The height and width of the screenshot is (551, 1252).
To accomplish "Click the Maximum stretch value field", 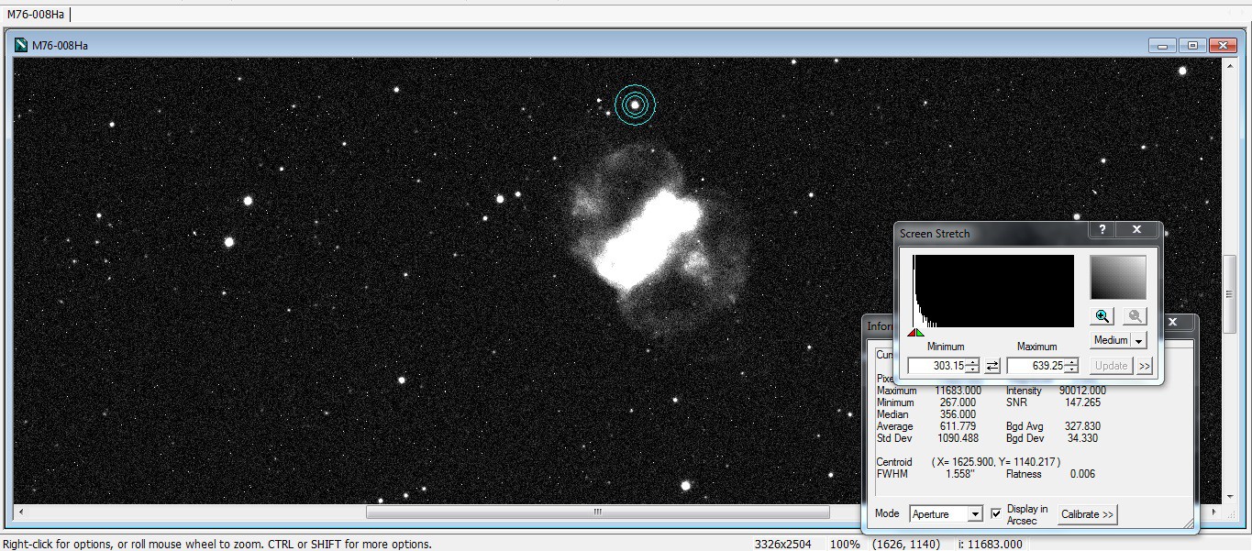I will click(x=1036, y=366).
